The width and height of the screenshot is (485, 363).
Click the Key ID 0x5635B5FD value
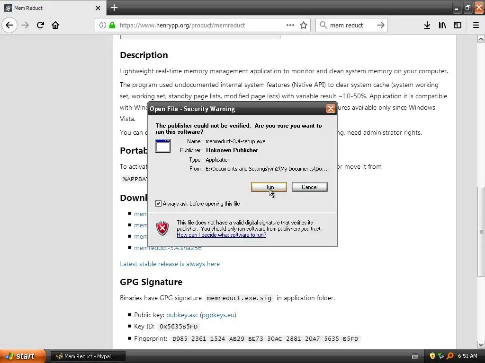coord(179,326)
